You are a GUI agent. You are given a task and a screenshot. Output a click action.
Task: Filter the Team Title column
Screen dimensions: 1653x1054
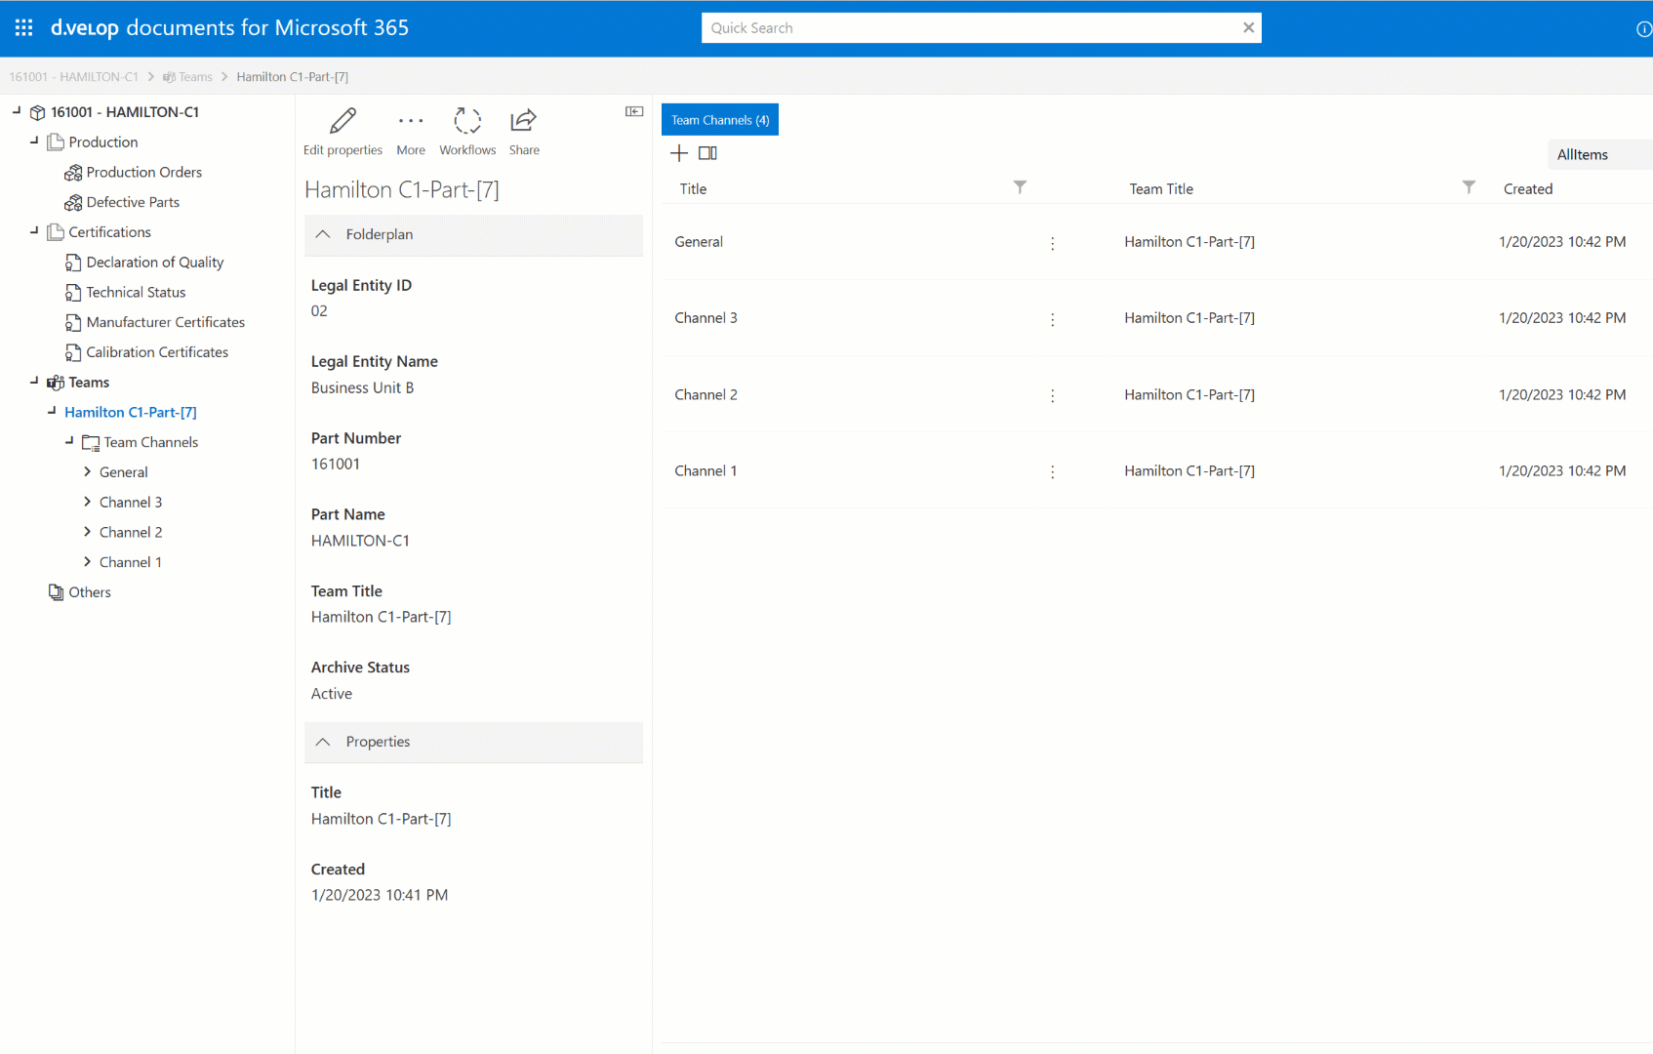click(x=1469, y=187)
